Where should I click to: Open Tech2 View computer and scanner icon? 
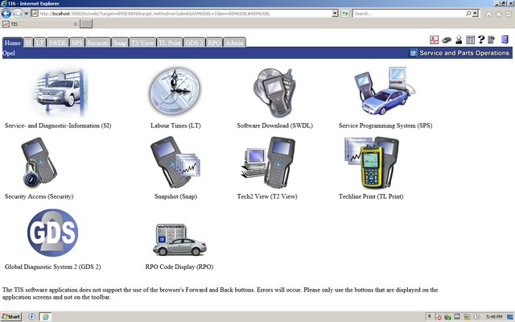click(x=268, y=163)
